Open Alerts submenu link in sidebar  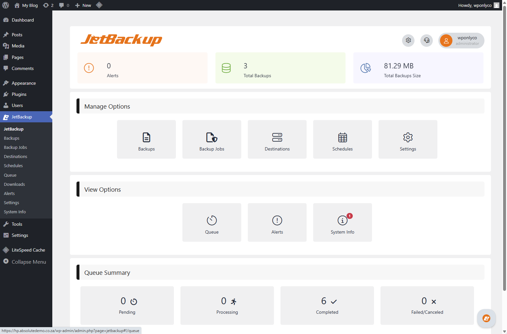pyautogui.click(x=9, y=193)
